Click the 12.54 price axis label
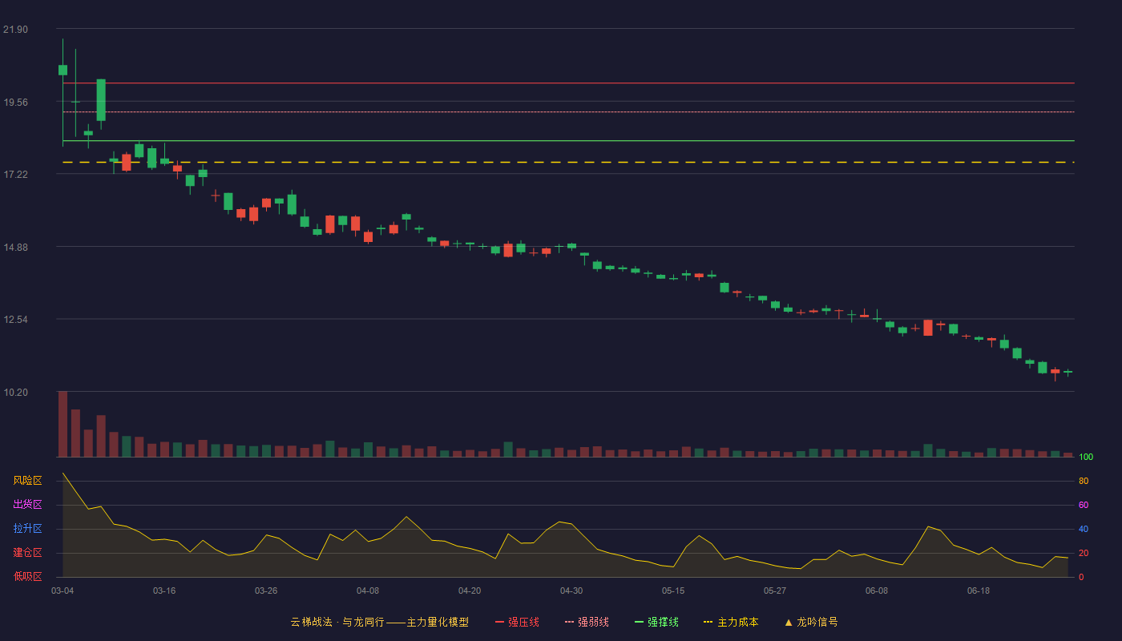 15,320
